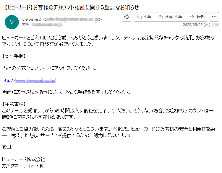Viewport: 222px width, 173px height.
Task: Click the double-arrow reply-all icon
Action: pos(161,17)
